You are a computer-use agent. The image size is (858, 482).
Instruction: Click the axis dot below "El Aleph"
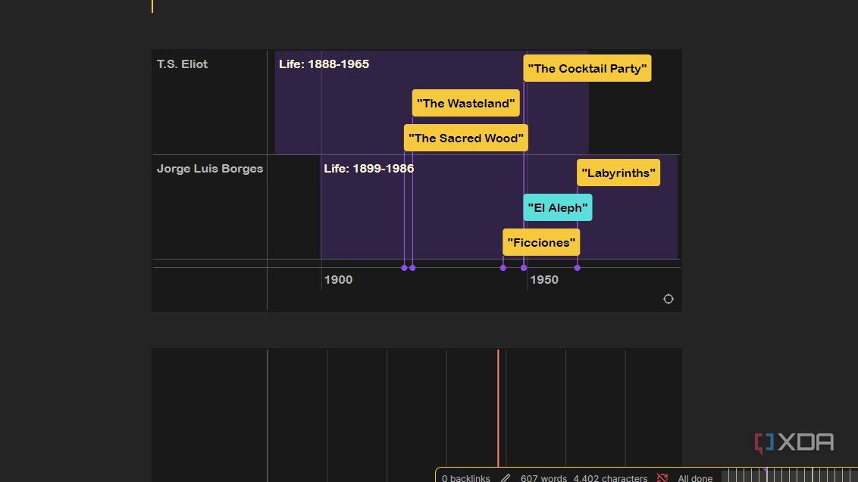pyautogui.click(x=524, y=268)
